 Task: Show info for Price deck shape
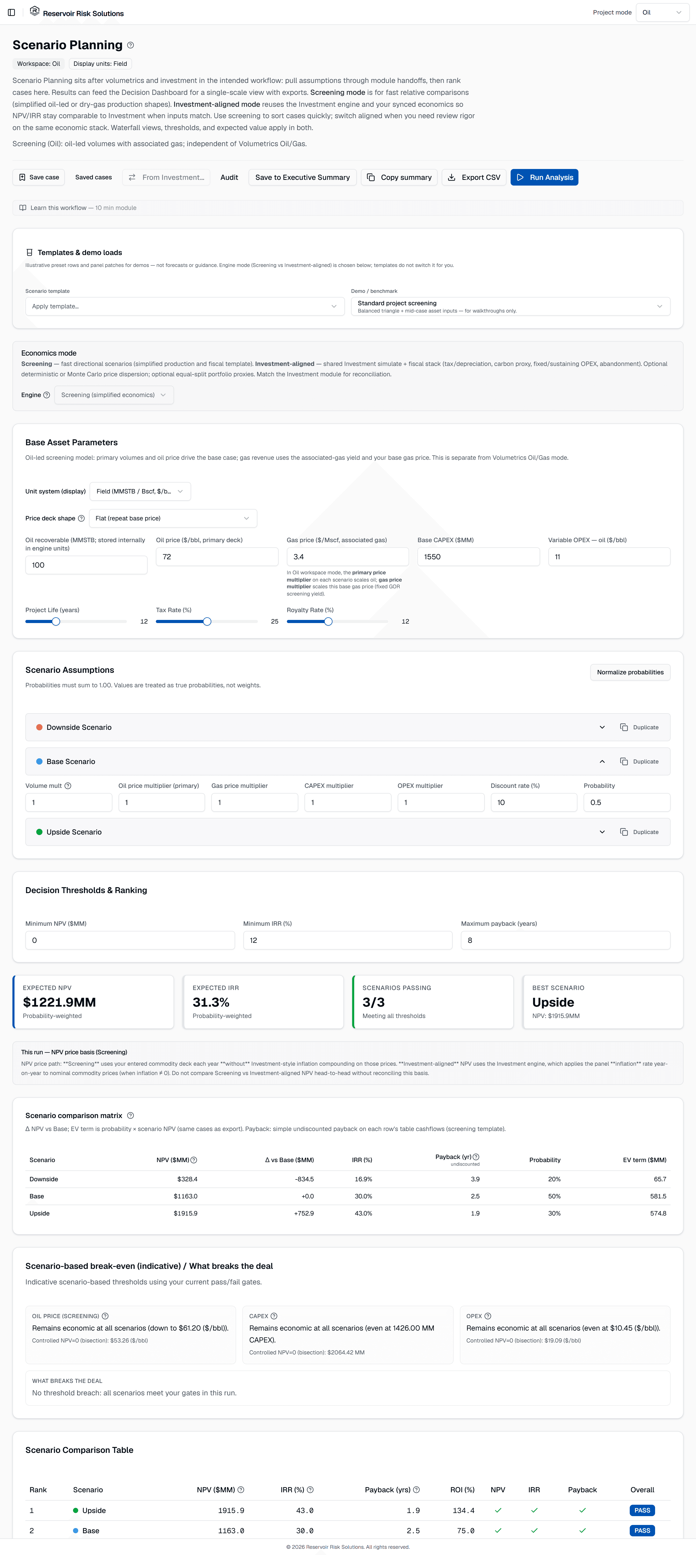[81, 519]
